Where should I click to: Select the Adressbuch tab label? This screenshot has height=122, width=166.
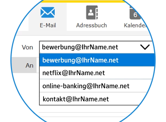coord(91,26)
